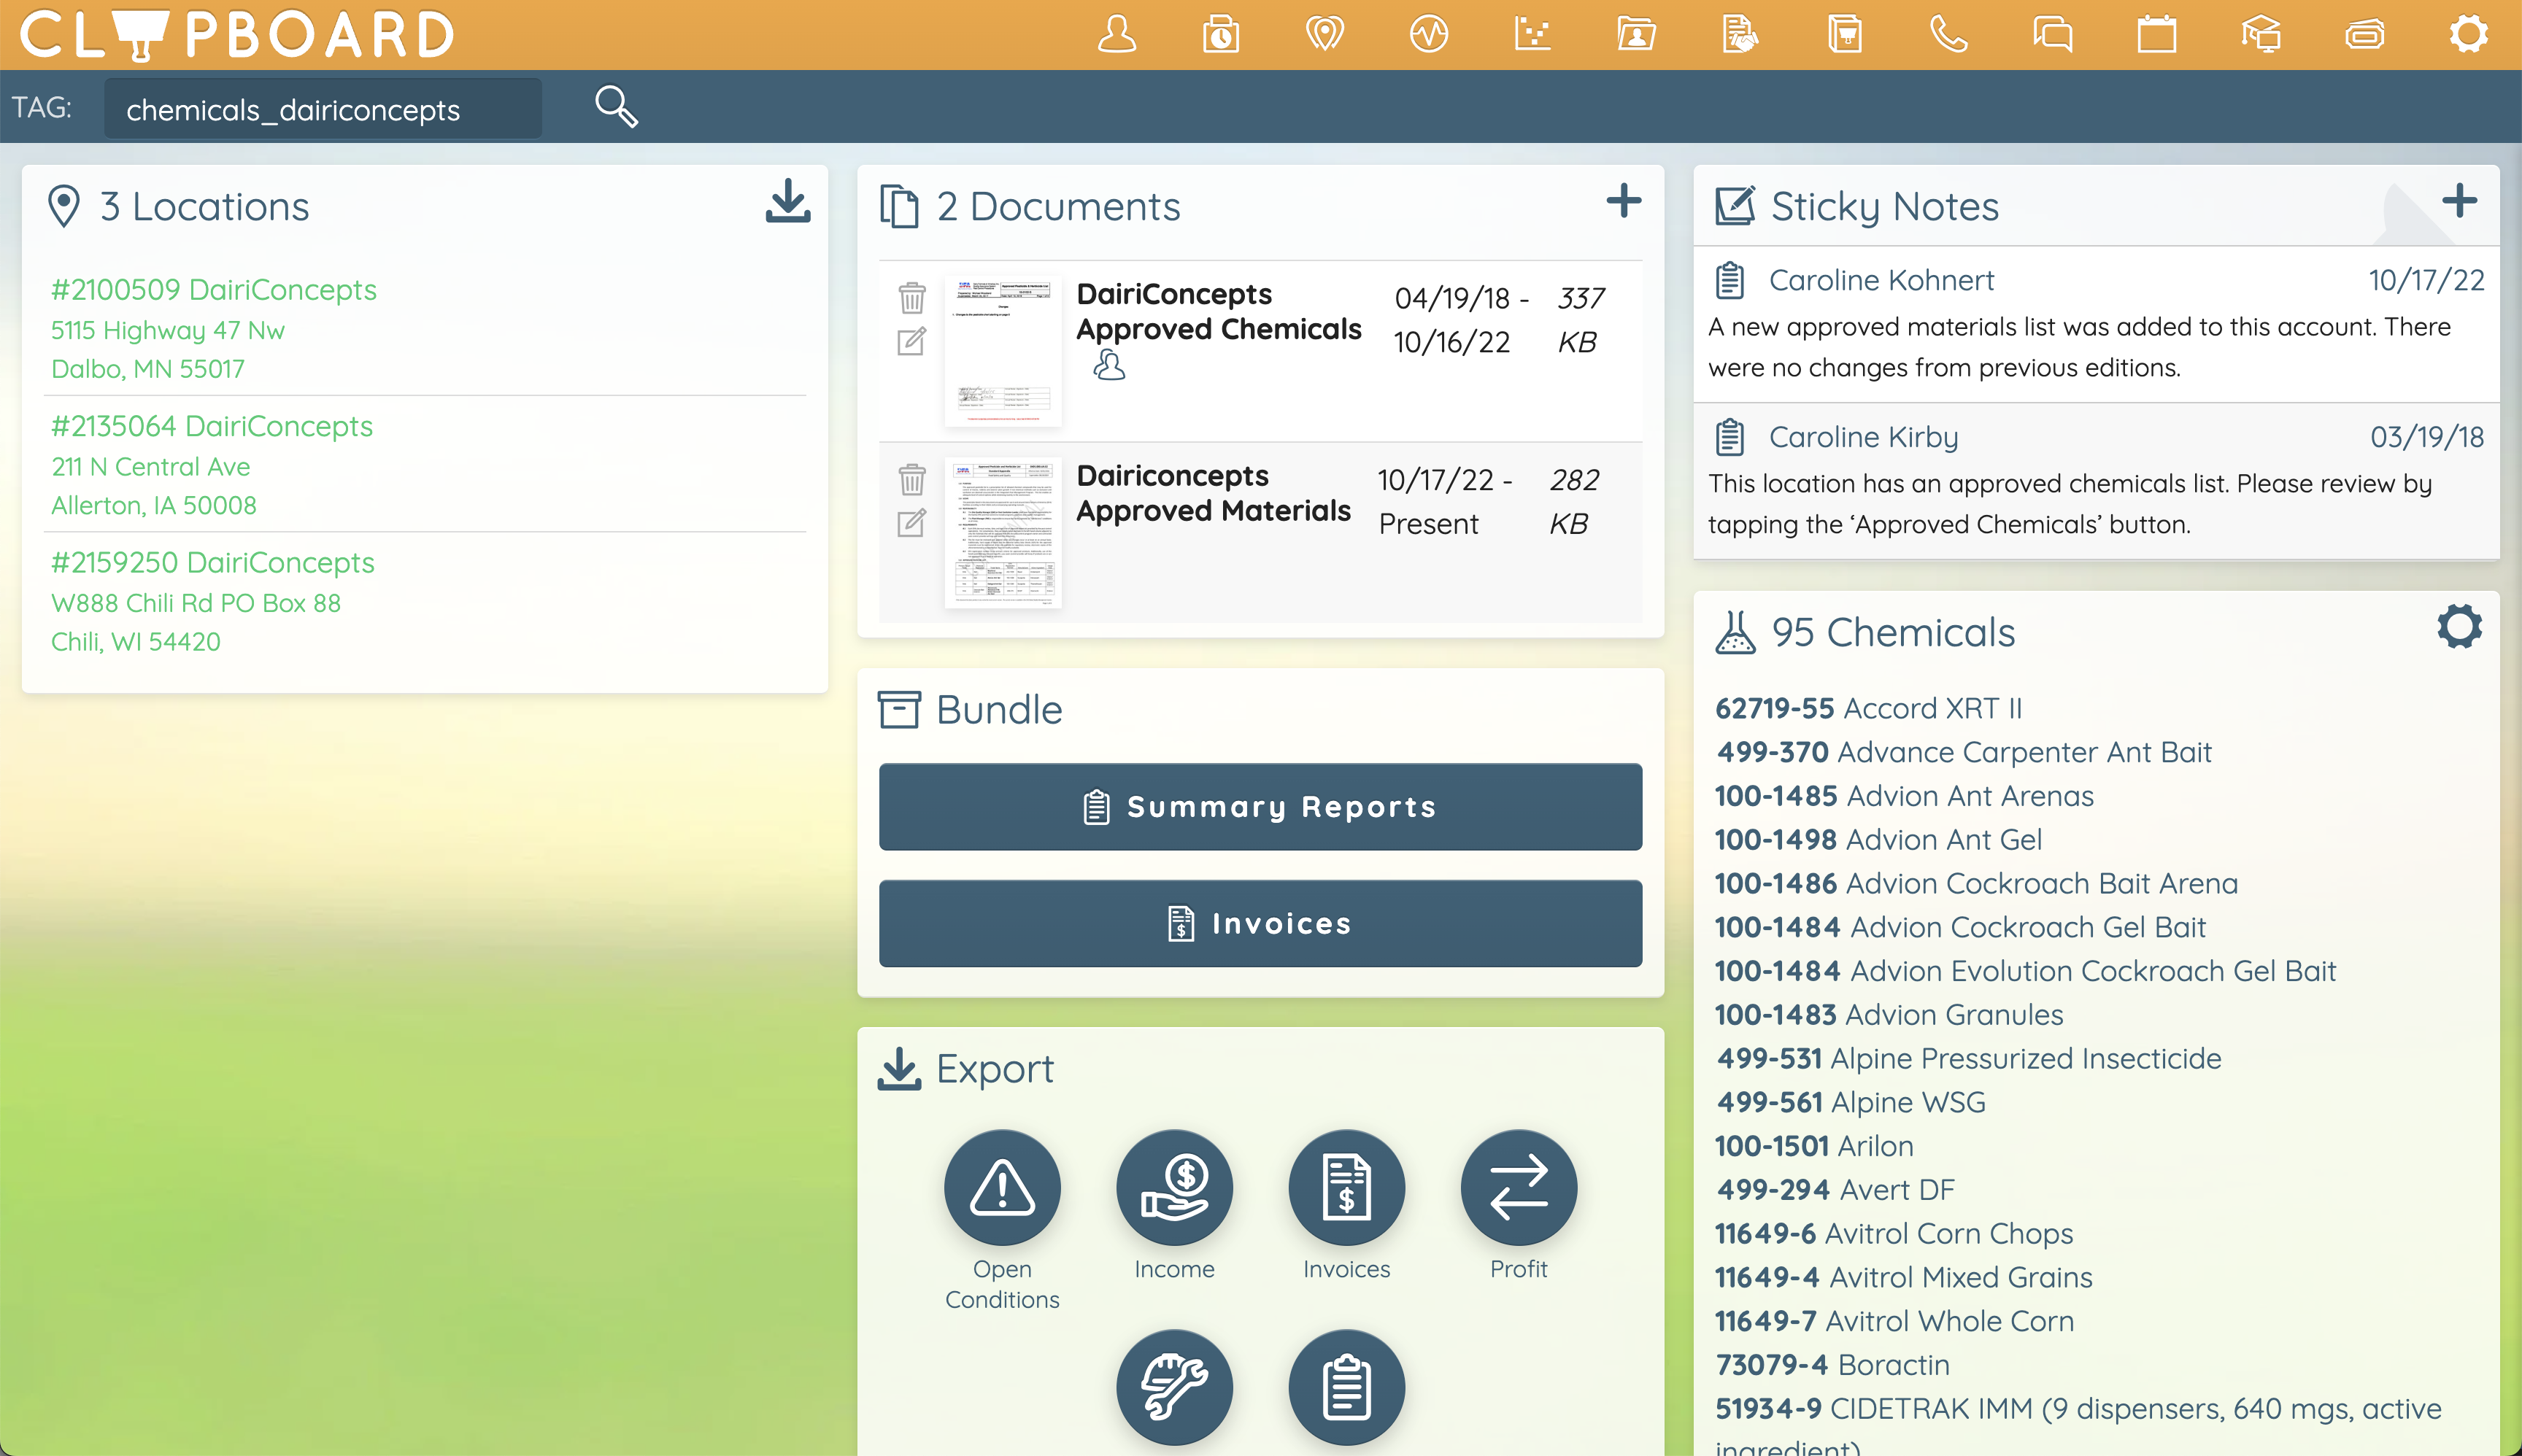Open DairiConcepts Approved Chemicals title
The height and width of the screenshot is (1456, 2522).
[1219, 311]
